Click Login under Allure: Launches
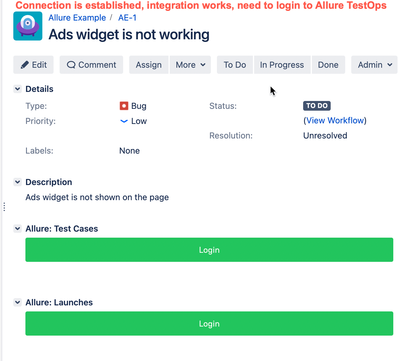Screen dimensions: 406x361 coord(209,324)
